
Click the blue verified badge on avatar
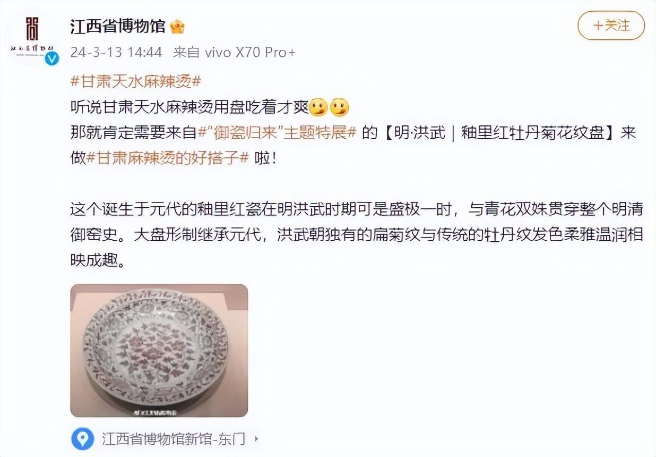pos(52,58)
